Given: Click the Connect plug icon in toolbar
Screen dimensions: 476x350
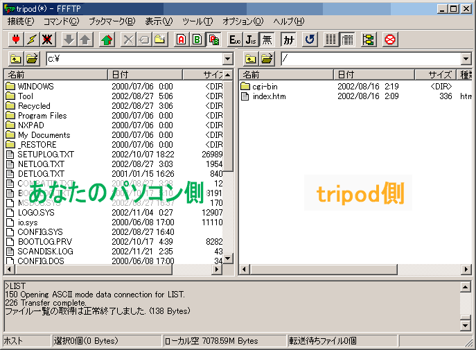Looking at the screenshot, I should (14, 40).
